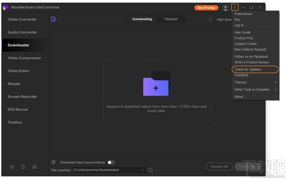Toggle Download then Convert Mode switch
Viewport: 286px width, 178px height.
click(111, 162)
